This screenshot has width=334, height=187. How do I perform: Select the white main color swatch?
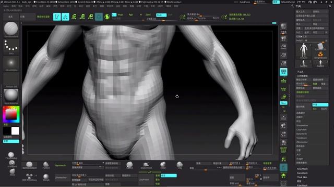point(15,131)
